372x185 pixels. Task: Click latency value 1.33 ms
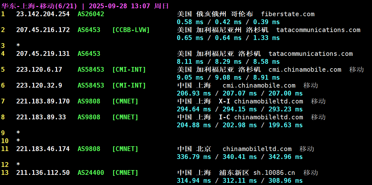point(267,38)
